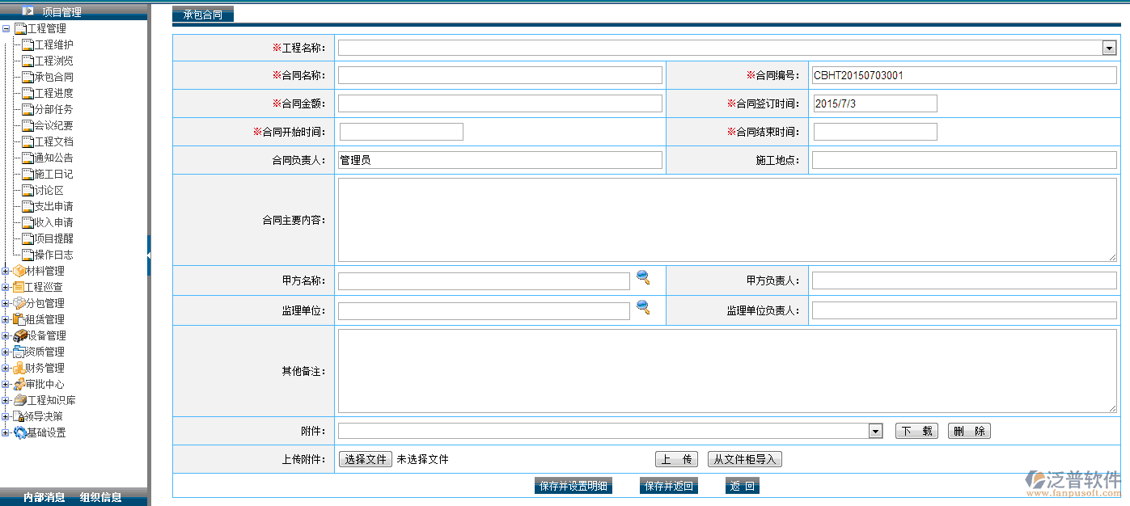1130x506 pixels.
Task: Click the 审批中心 icon in tree
Action: coord(19,384)
